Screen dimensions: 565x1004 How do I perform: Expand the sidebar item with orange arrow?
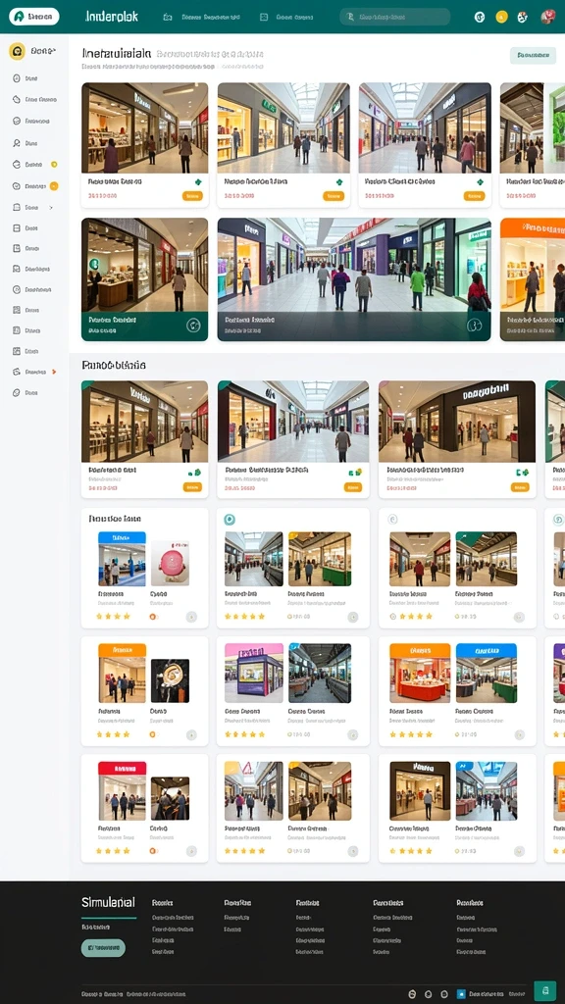pos(34,372)
